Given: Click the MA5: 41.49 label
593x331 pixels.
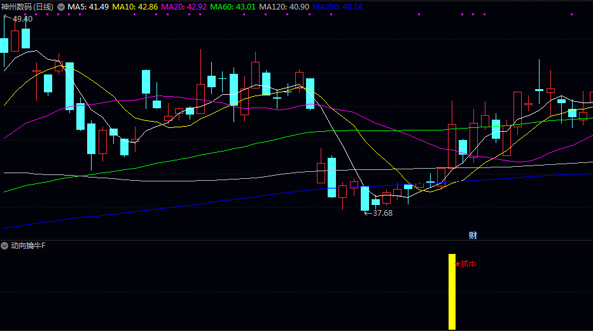Looking at the screenshot, I should pos(88,6).
